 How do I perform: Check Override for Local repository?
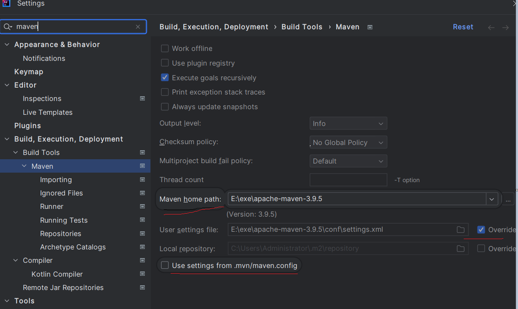pos(481,249)
